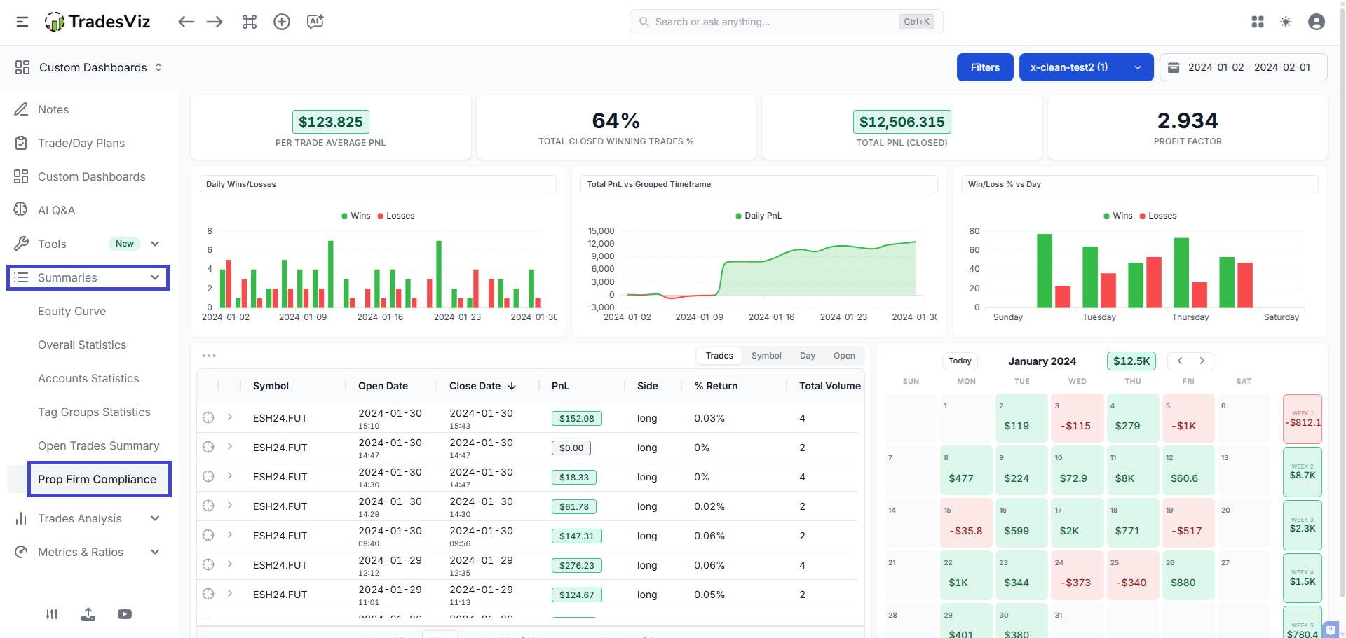
Task: Expand the first ESH24.FUT trade row
Action: click(x=229, y=417)
